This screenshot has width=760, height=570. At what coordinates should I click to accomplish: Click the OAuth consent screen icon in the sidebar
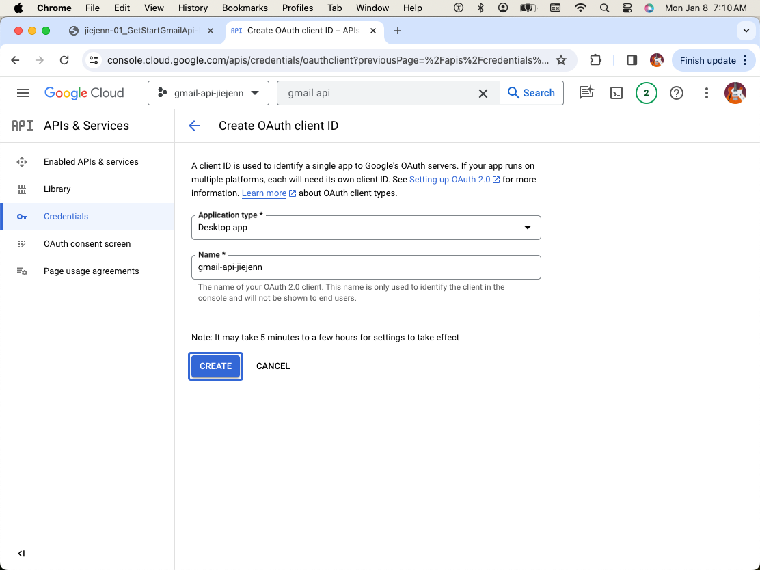22,244
